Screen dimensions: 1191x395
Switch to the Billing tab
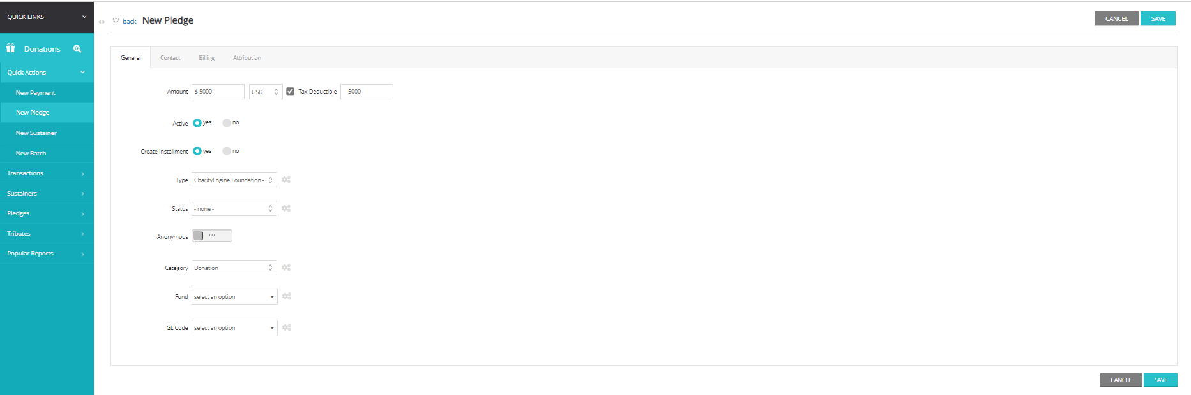pyautogui.click(x=206, y=58)
